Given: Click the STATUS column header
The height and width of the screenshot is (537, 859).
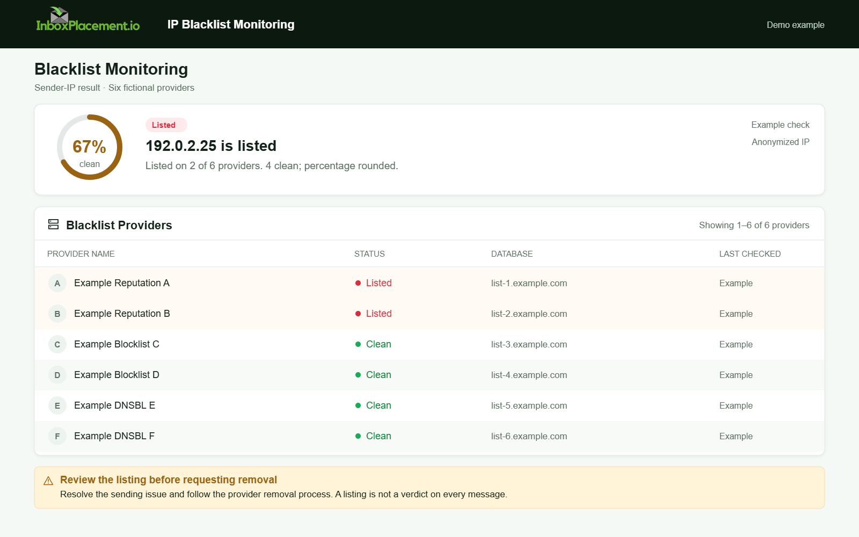Looking at the screenshot, I should pyautogui.click(x=369, y=254).
